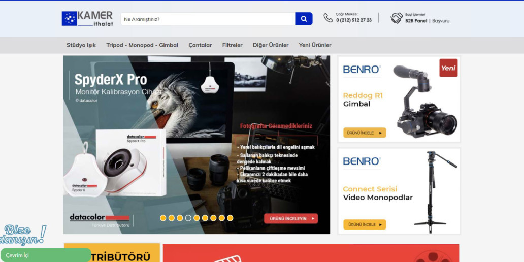The image size is (524, 262).
Task: Select the ninth slider pagination dot
Action: pos(230,218)
